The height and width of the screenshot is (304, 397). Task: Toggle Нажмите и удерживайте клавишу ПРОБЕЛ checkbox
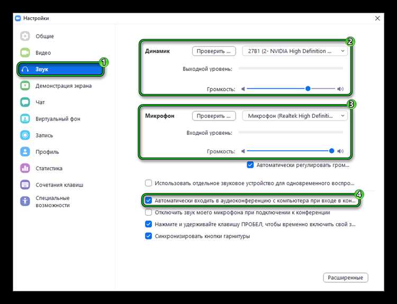click(148, 224)
